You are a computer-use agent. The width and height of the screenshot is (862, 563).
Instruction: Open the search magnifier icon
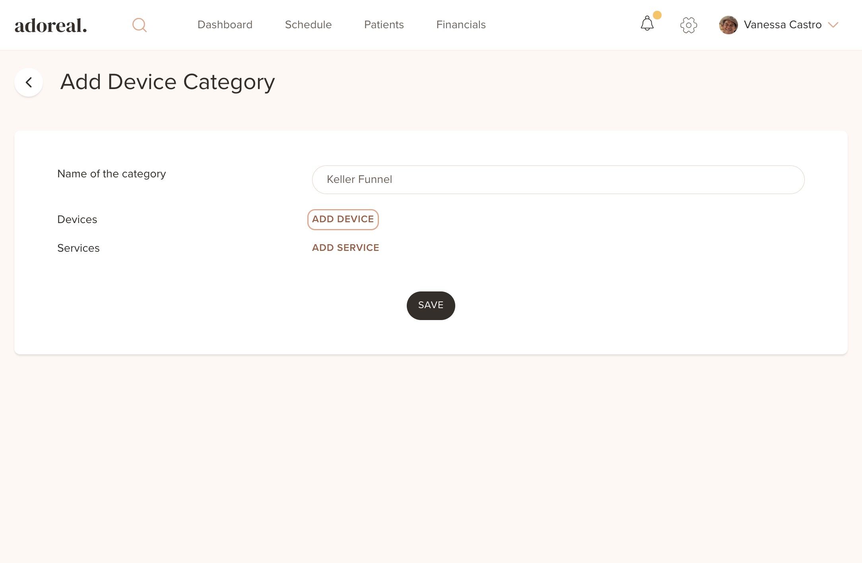140,25
